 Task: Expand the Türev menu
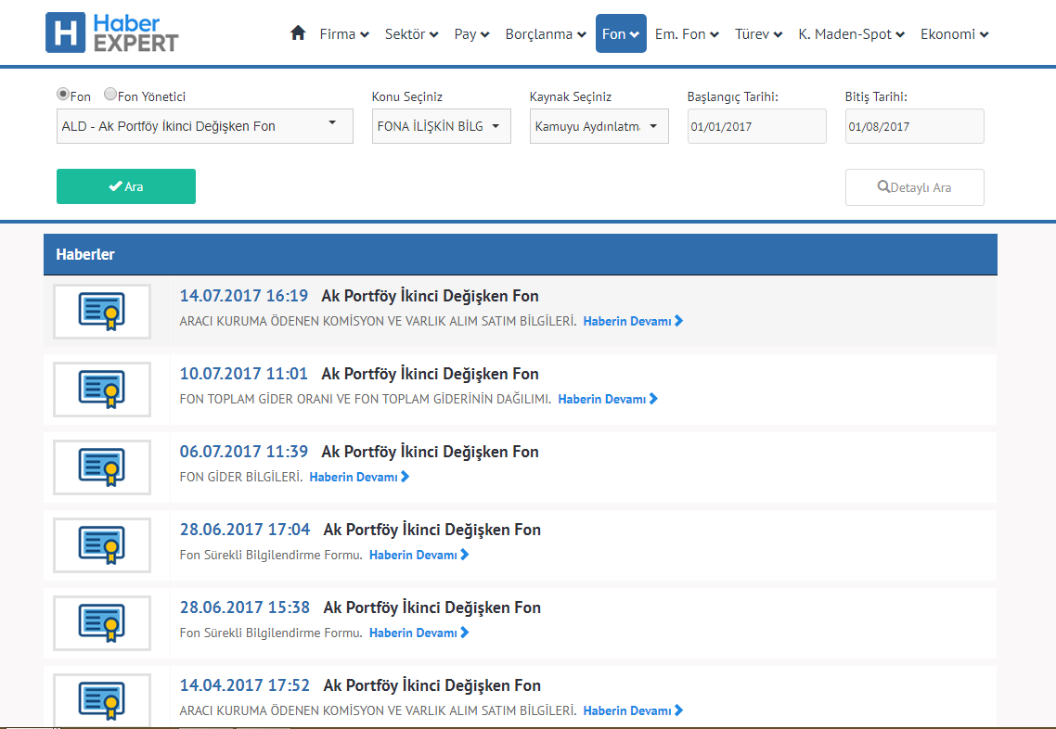pos(758,33)
